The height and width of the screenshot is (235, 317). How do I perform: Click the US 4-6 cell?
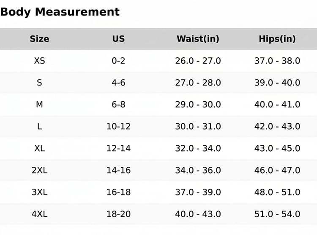click(118, 83)
